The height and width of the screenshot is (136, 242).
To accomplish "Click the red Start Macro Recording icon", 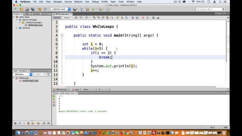I will [143, 18].
